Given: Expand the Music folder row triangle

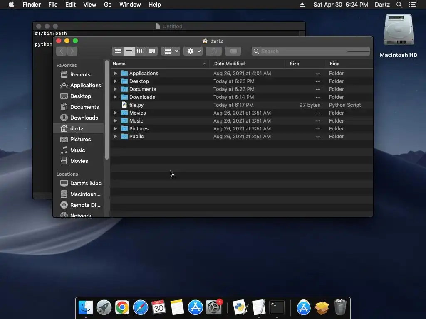Looking at the screenshot, I should [x=115, y=120].
